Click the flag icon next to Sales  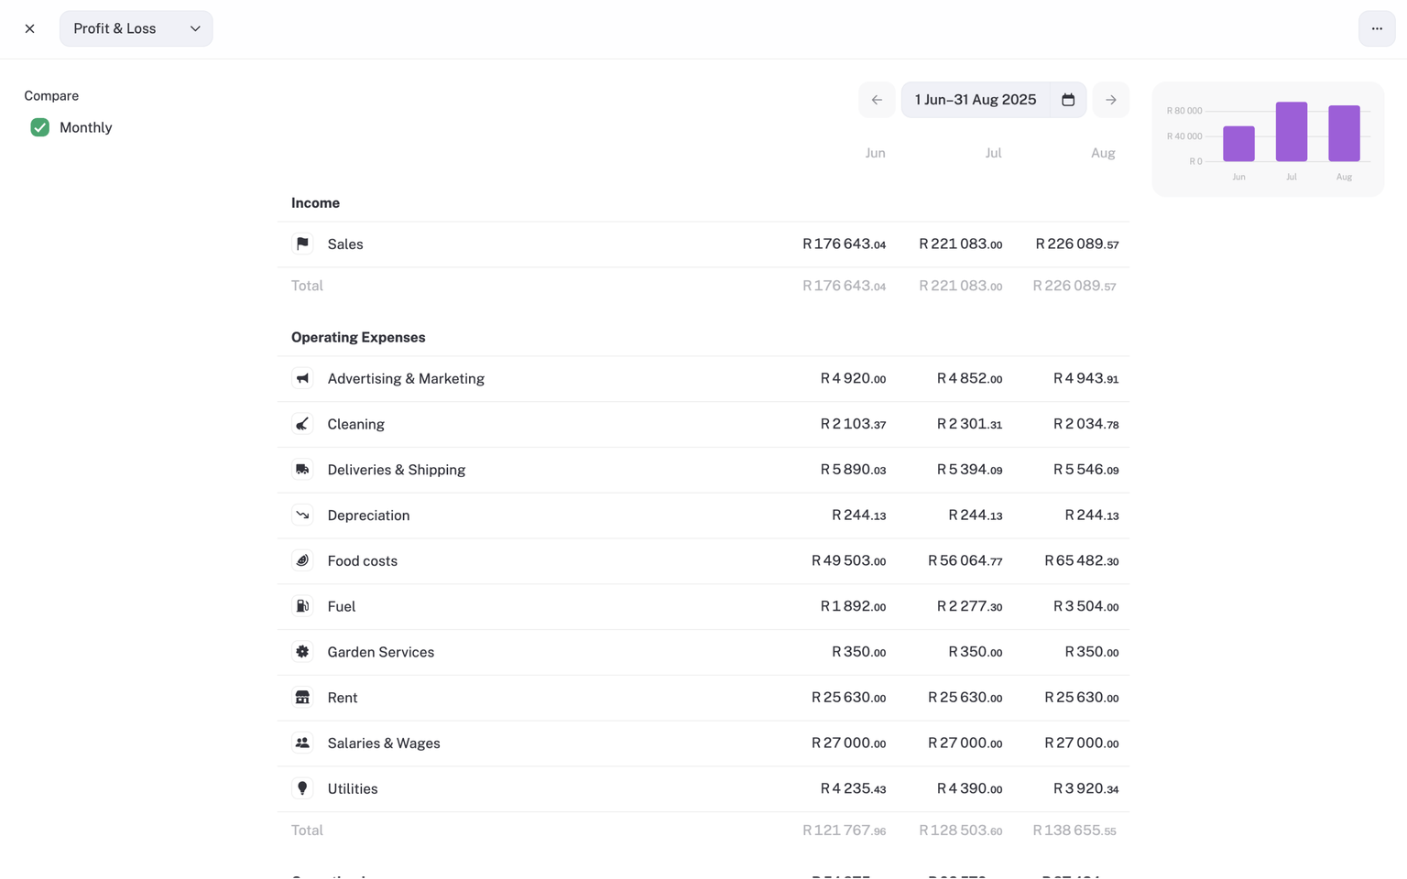tap(302, 244)
